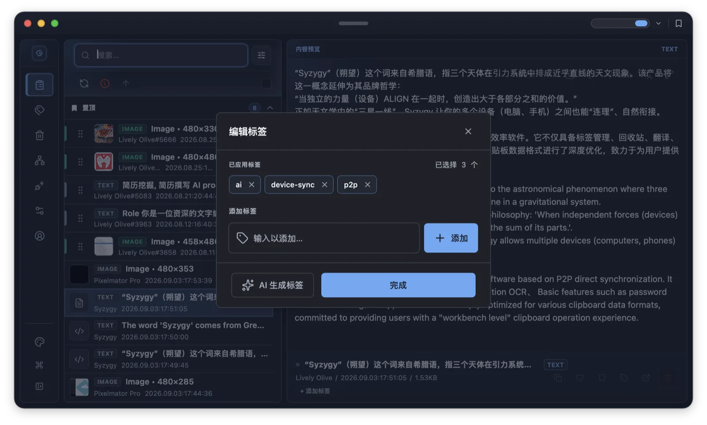This screenshot has height=425, width=707.
Task: Open the plug connection icon in sidebar
Action: (x=39, y=186)
